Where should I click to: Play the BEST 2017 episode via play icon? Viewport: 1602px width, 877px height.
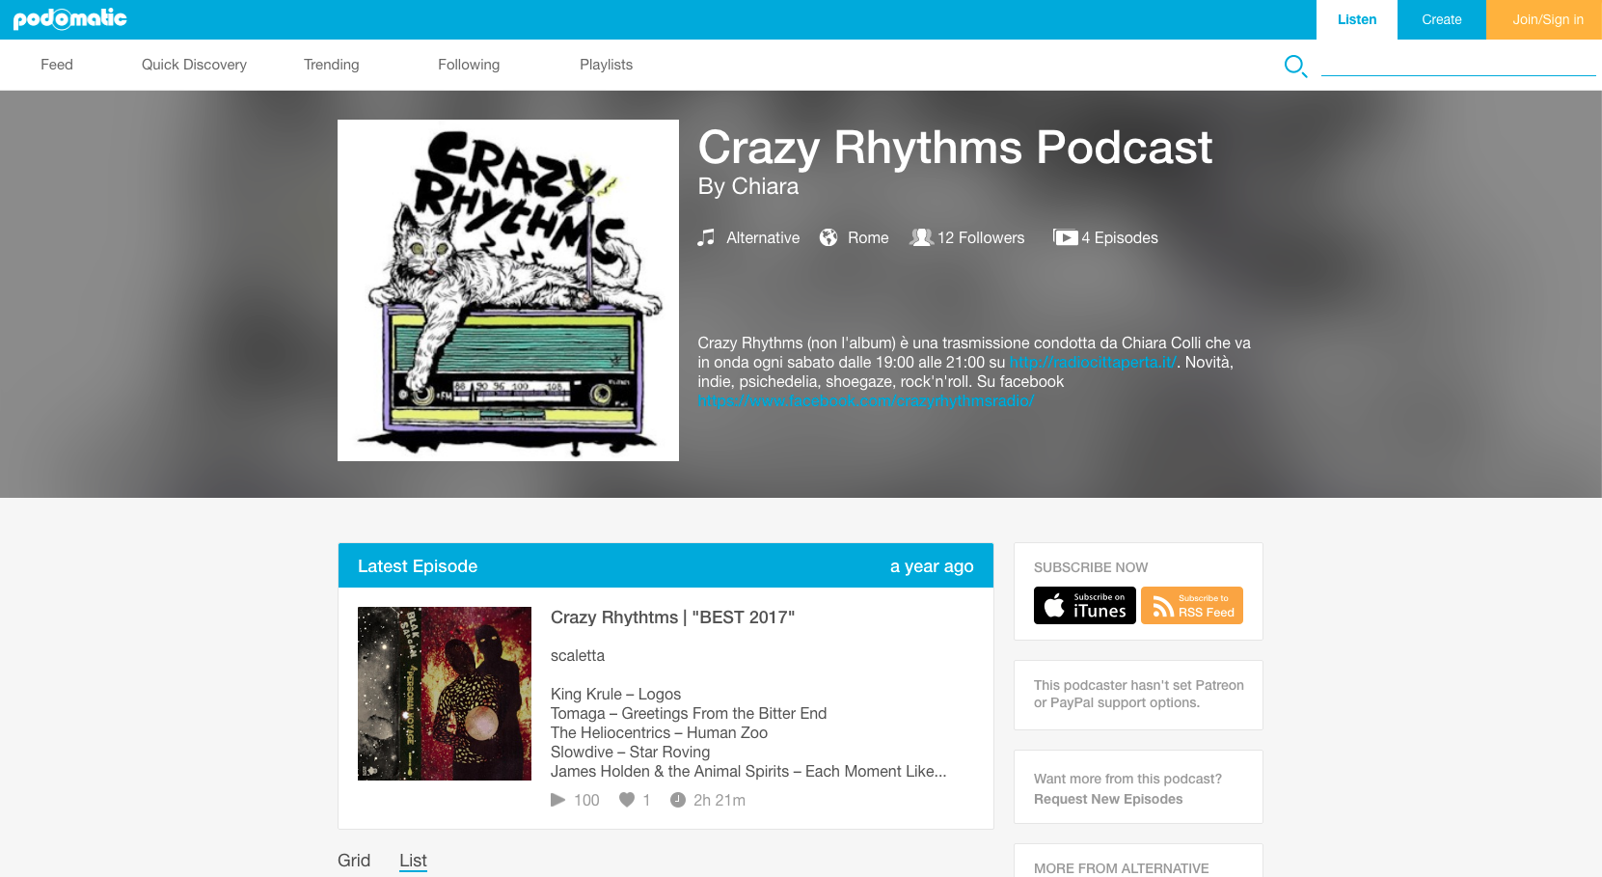coord(557,800)
